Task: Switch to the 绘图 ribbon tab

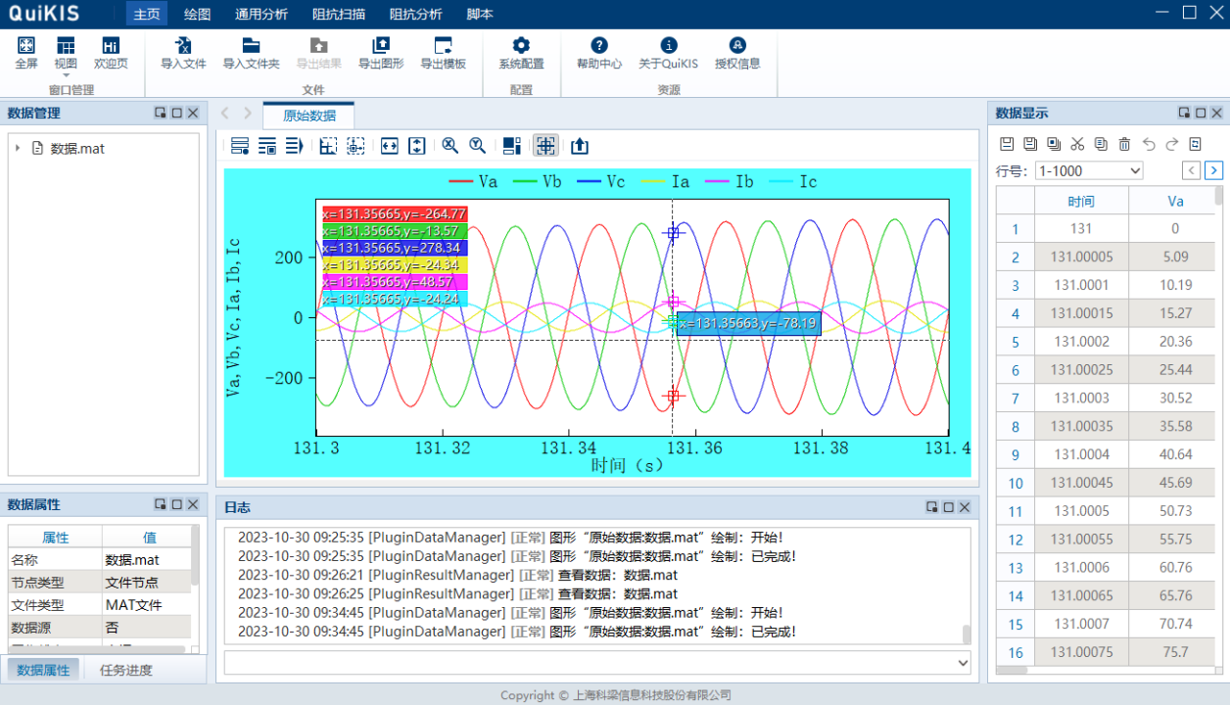Action: tap(196, 14)
